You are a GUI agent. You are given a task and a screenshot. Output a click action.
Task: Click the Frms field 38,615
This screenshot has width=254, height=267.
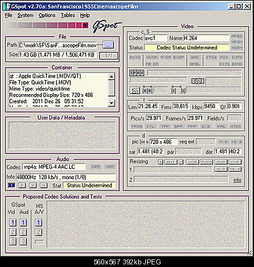(181, 106)
